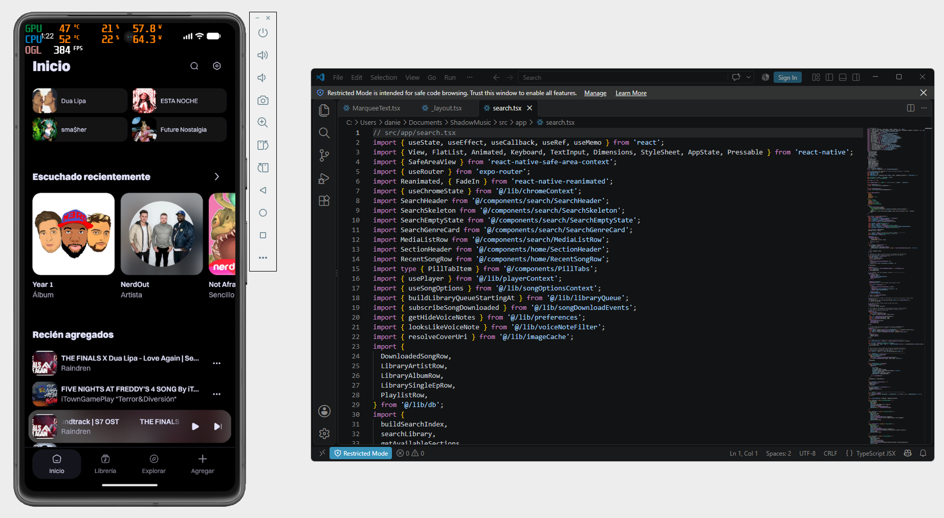Open emulator extended controls (three dots)
The image size is (944, 518).
[263, 258]
